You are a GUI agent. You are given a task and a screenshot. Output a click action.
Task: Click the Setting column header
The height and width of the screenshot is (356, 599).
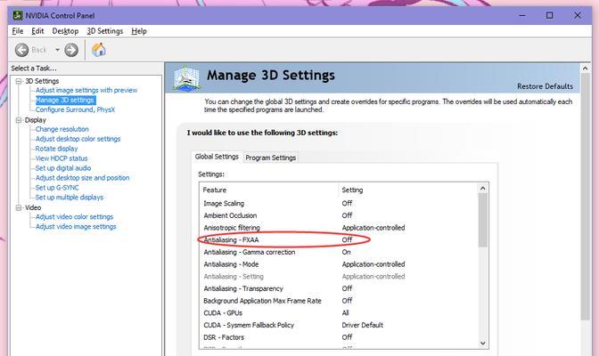[408, 190]
